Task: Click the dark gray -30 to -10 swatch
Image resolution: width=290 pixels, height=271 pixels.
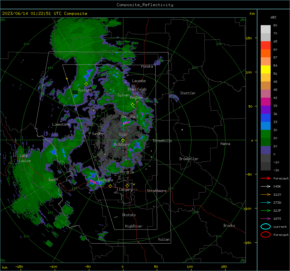Action: (266, 166)
